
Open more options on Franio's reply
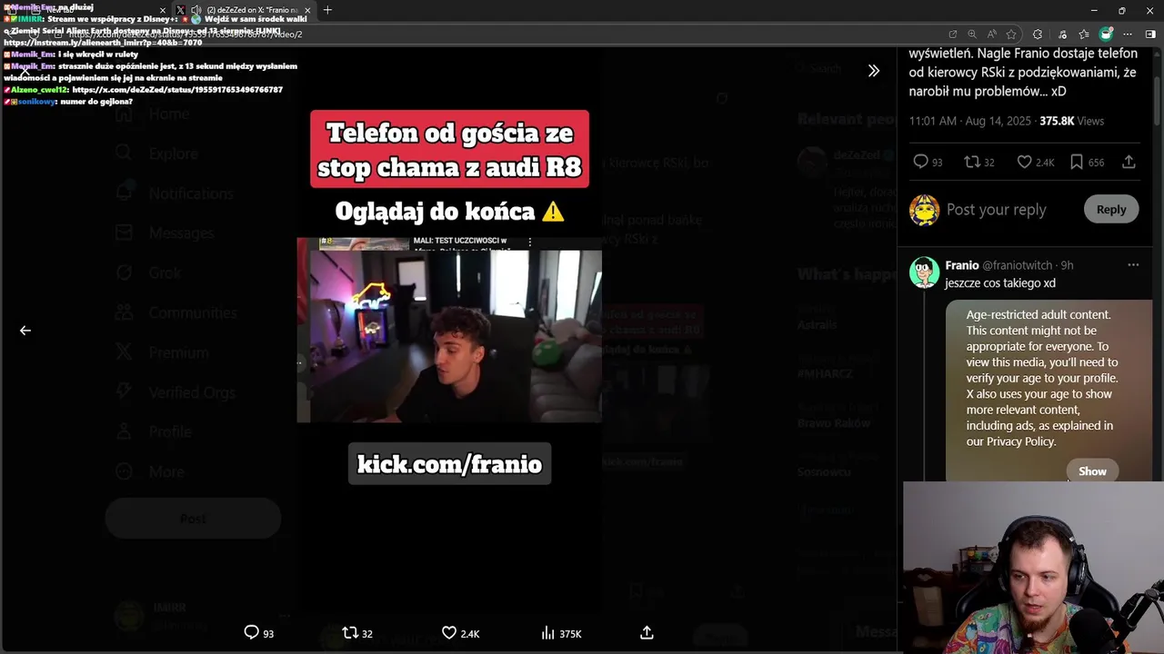(1133, 265)
